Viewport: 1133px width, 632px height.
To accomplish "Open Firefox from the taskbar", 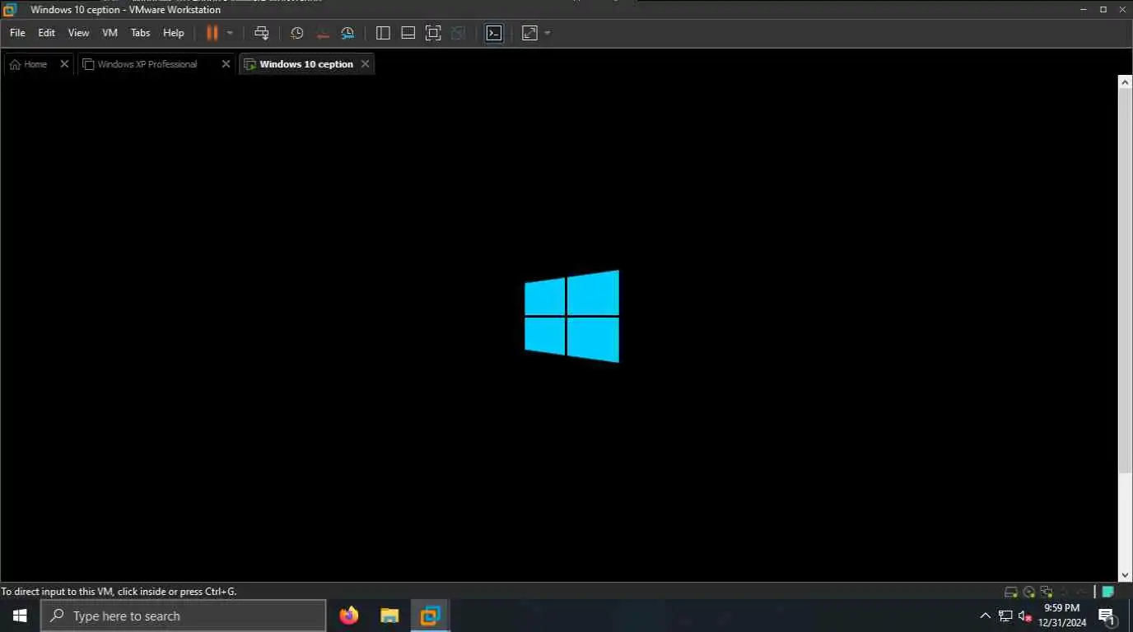I will pos(349,616).
